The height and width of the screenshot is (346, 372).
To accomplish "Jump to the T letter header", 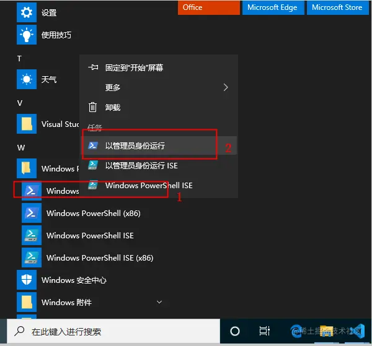I will 19,59.
